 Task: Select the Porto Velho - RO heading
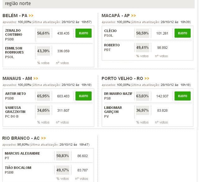[122, 78]
